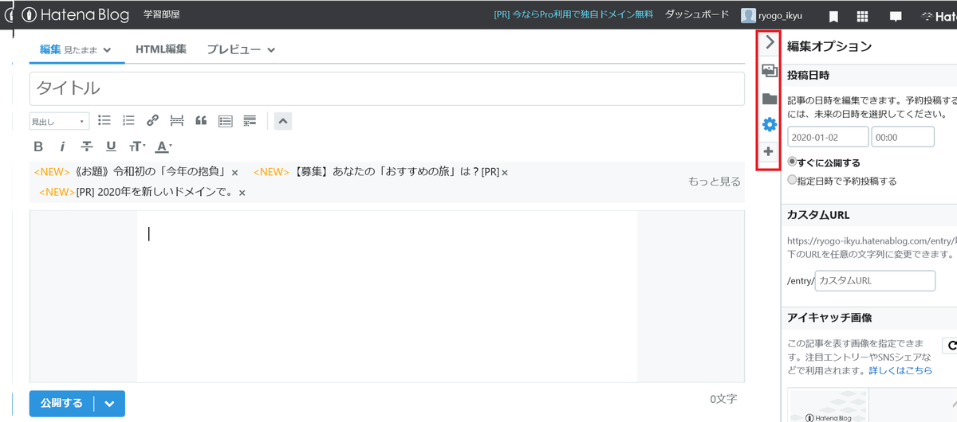
Task: Open the edit options gear panel
Action: point(770,125)
